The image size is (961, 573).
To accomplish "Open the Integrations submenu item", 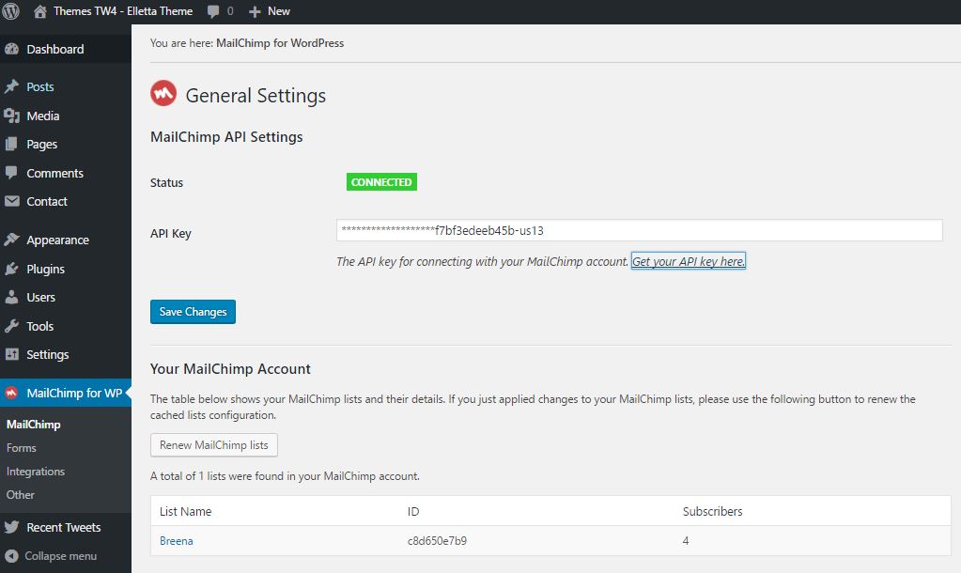I will click(35, 472).
